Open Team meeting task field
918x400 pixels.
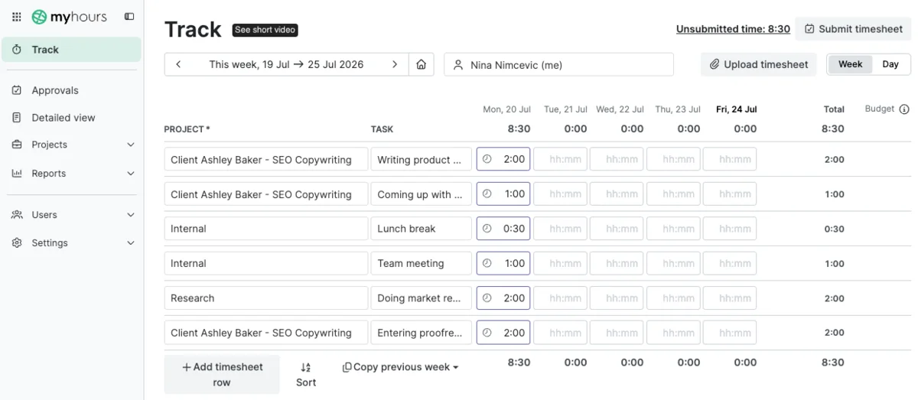422,263
